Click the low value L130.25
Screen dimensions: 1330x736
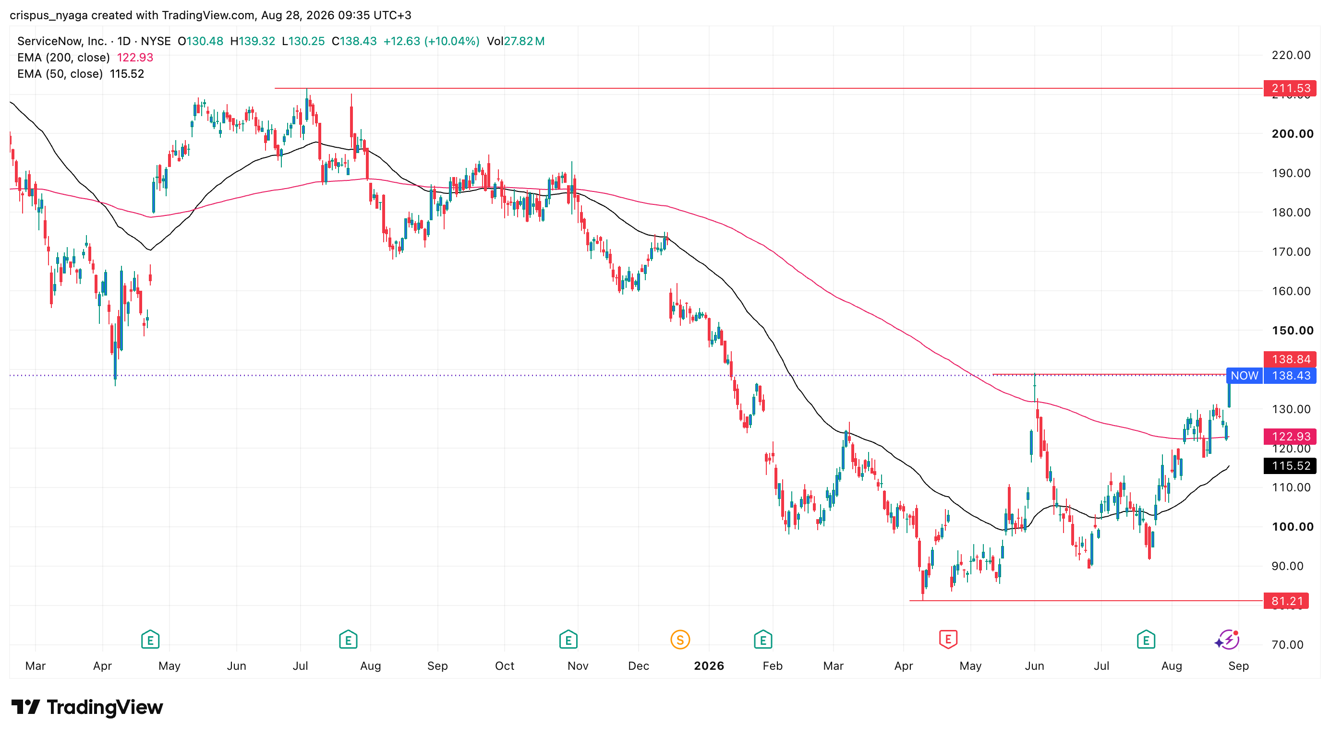point(303,41)
